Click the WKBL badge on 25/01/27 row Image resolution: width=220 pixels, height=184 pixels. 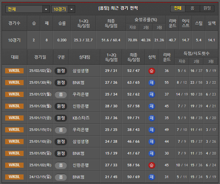[14, 94]
